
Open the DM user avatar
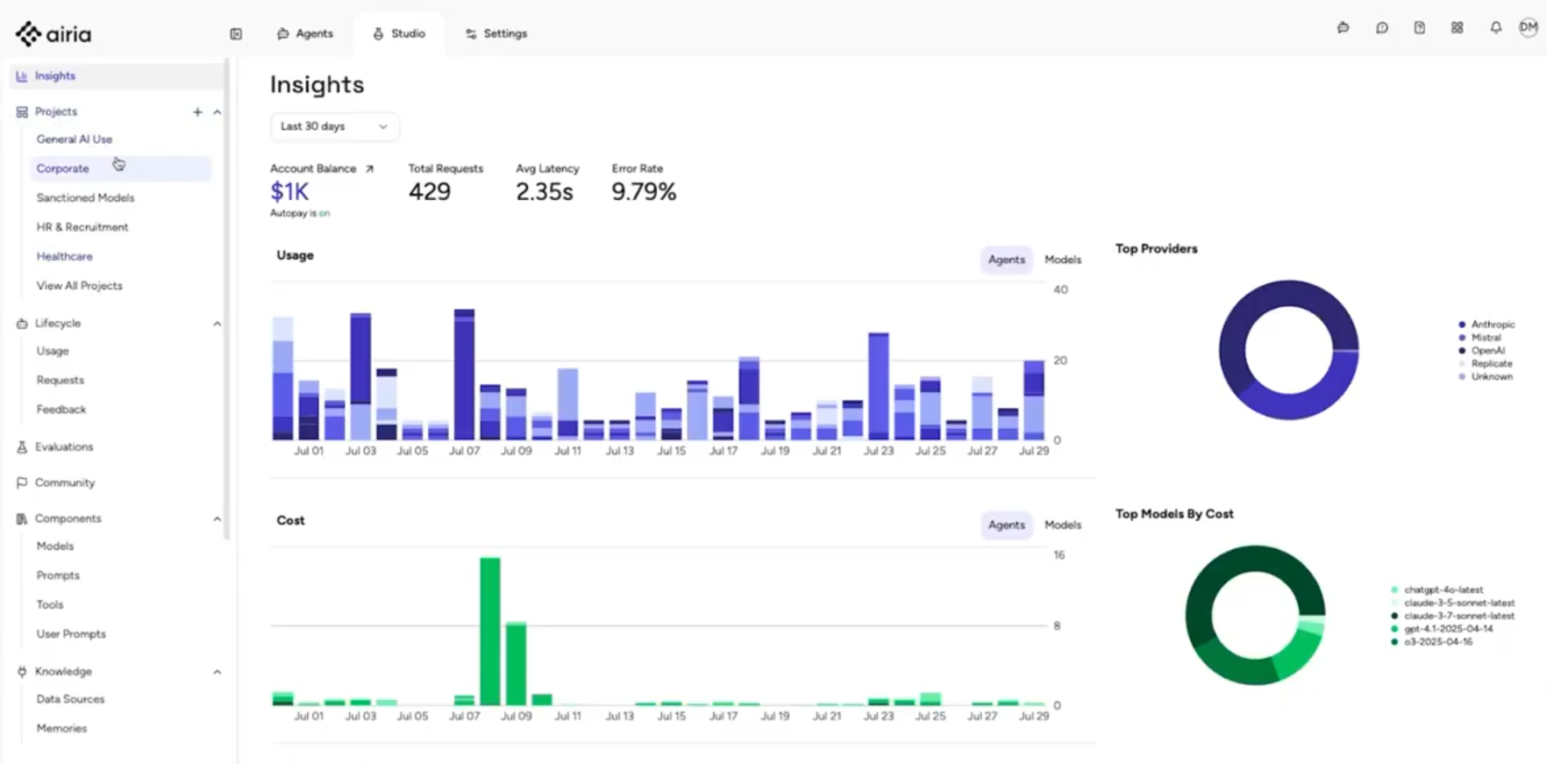[x=1528, y=28]
